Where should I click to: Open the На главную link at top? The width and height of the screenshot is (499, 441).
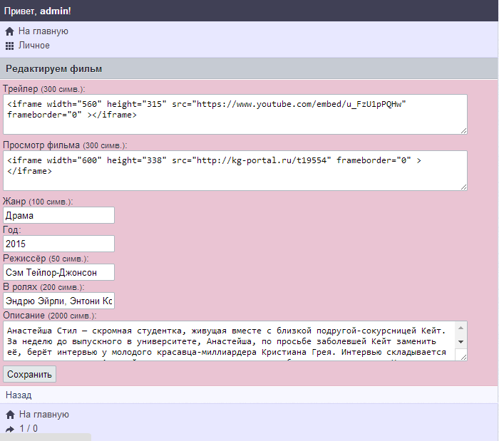click(43, 31)
